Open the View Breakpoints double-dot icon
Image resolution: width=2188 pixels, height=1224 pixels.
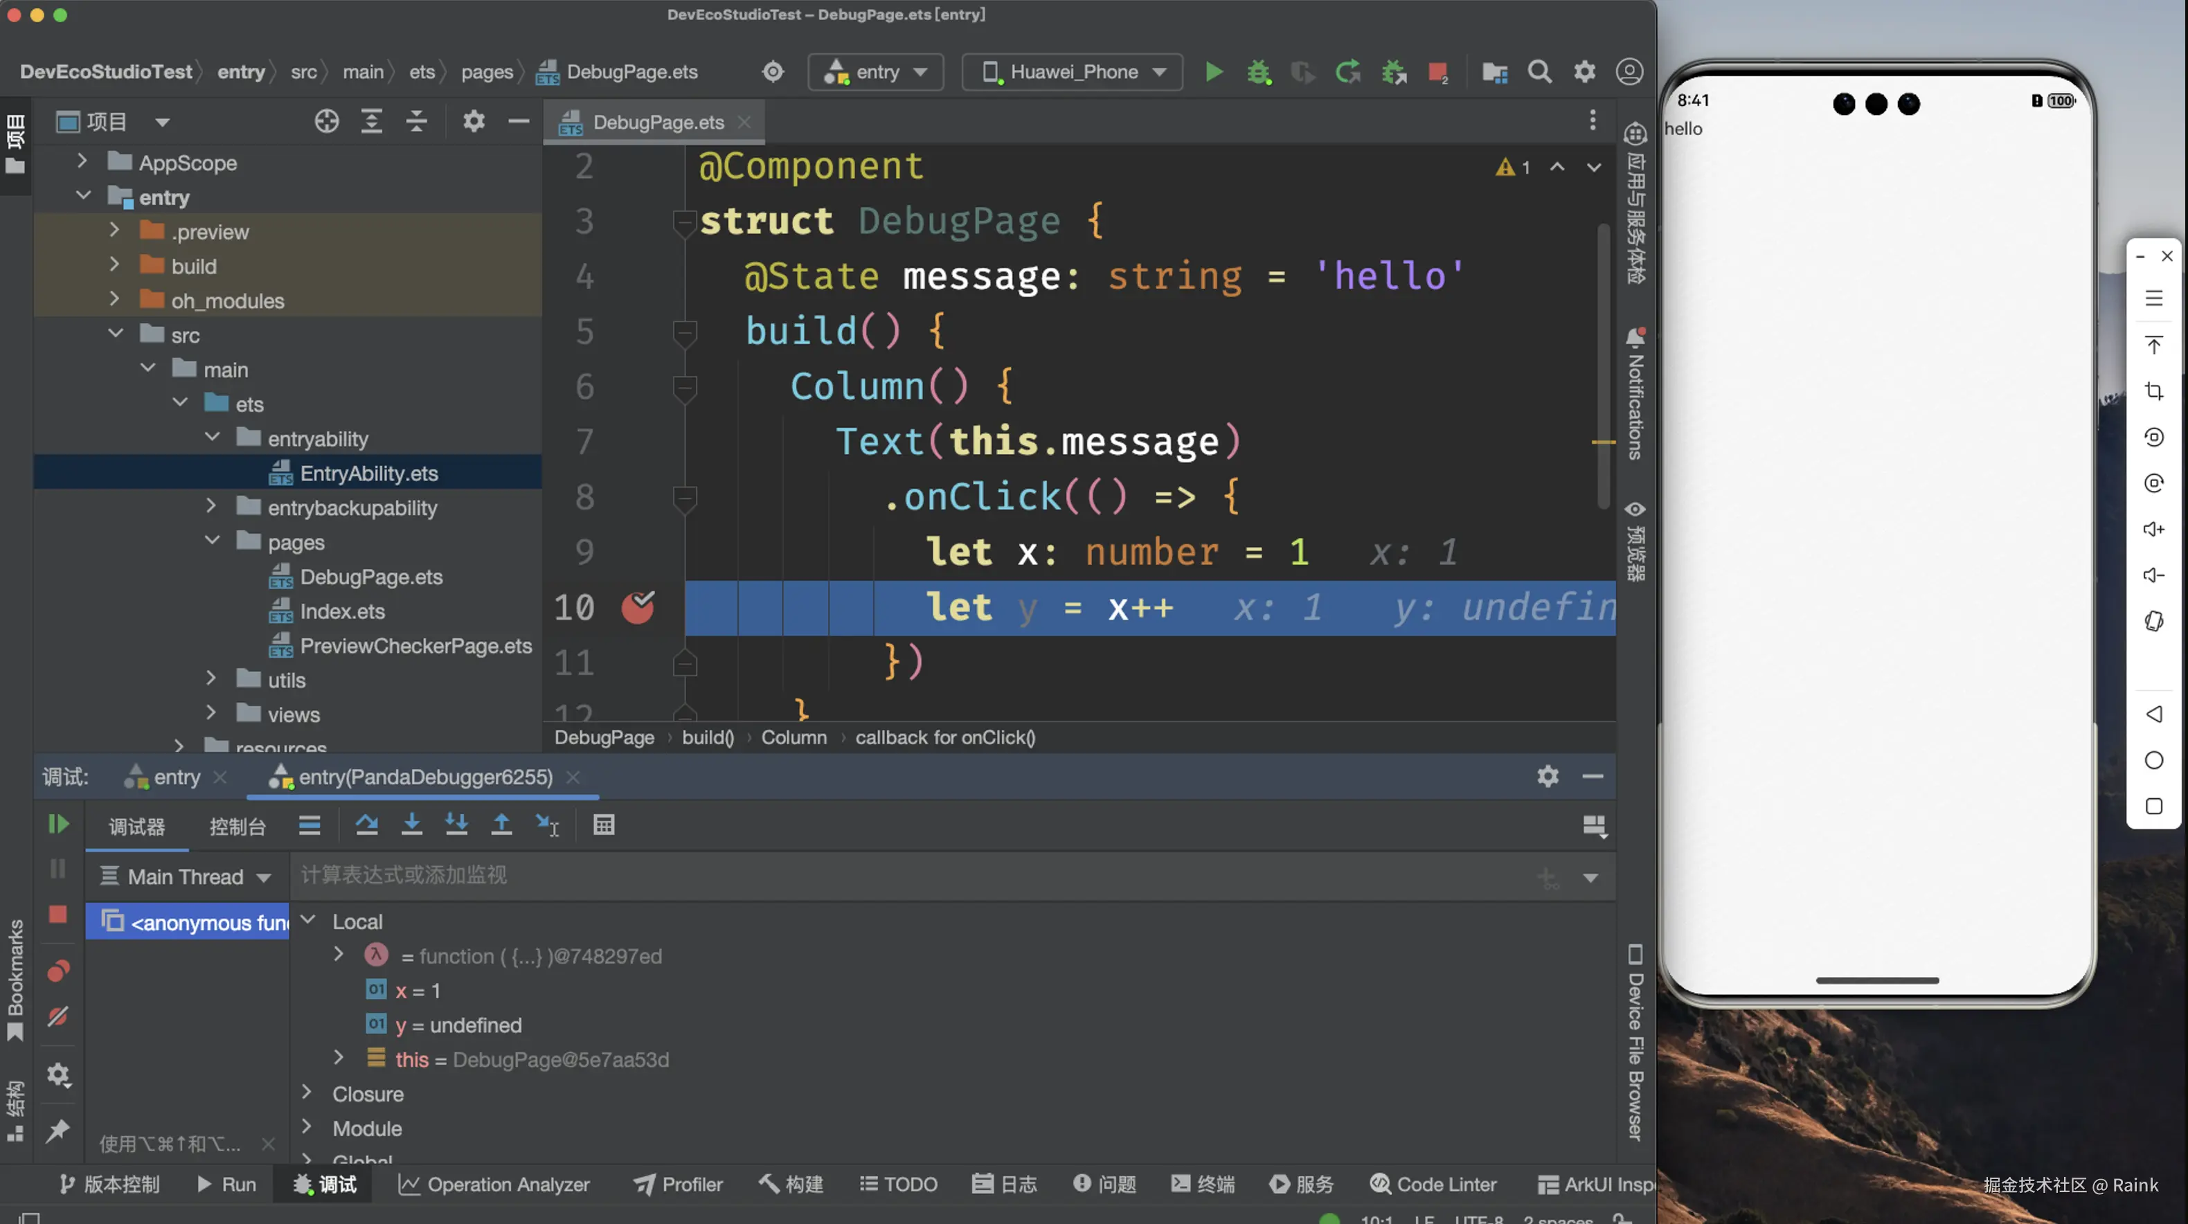(57, 970)
